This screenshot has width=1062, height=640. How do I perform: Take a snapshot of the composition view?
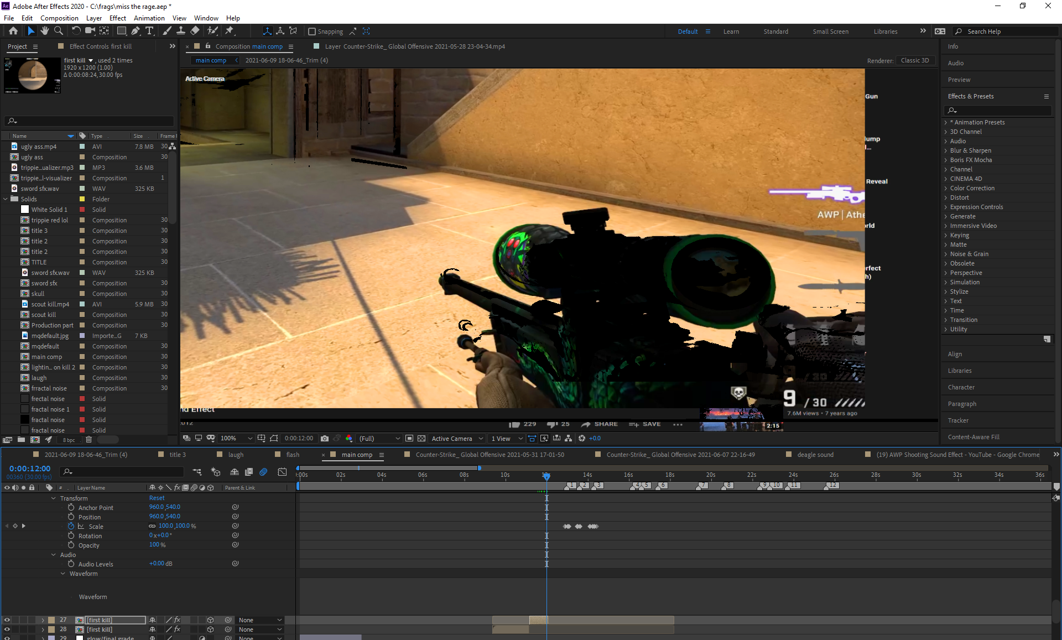point(325,438)
